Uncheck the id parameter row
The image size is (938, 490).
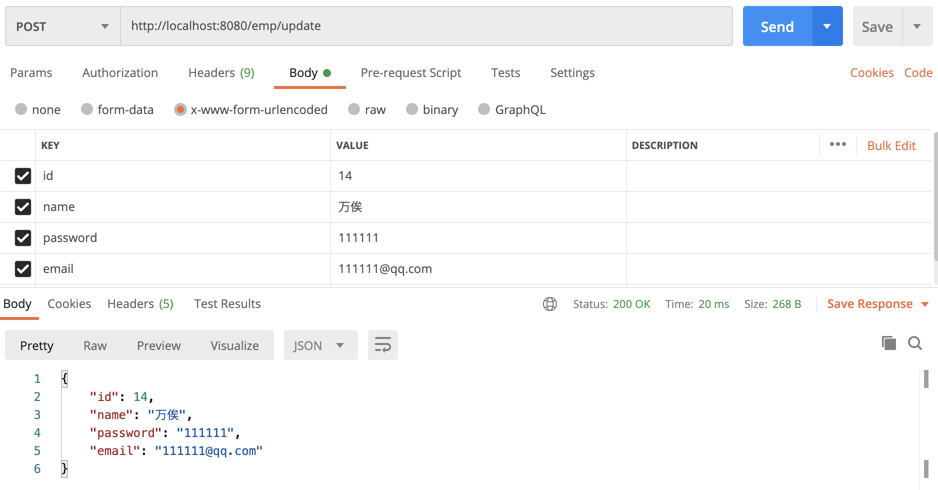[x=23, y=176]
